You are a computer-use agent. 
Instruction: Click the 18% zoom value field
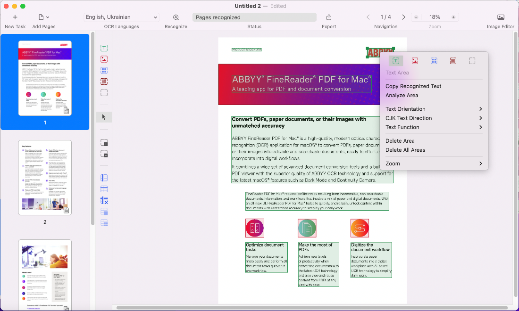(x=435, y=17)
